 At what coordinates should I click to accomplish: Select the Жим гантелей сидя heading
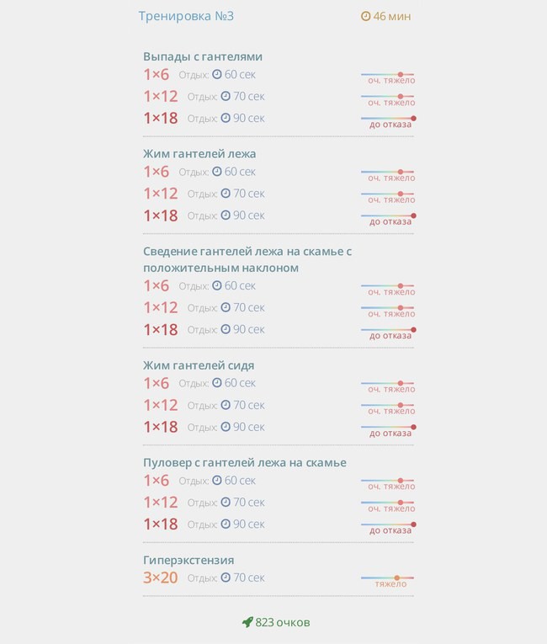point(199,365)
